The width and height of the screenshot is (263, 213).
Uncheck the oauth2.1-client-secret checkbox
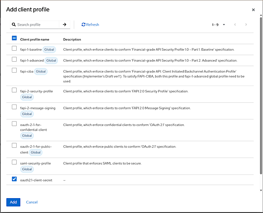[14, 179]
